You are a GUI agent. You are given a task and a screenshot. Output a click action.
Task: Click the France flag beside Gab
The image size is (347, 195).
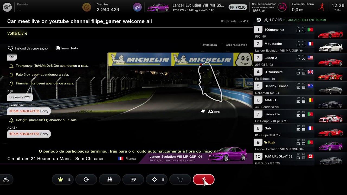point(310,128)
